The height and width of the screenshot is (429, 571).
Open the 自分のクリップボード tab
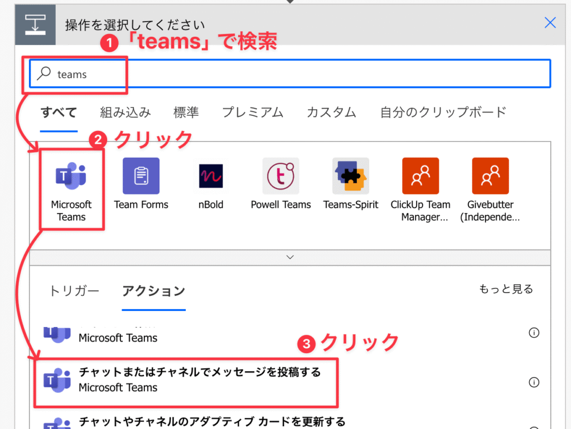tap(443, 112)
